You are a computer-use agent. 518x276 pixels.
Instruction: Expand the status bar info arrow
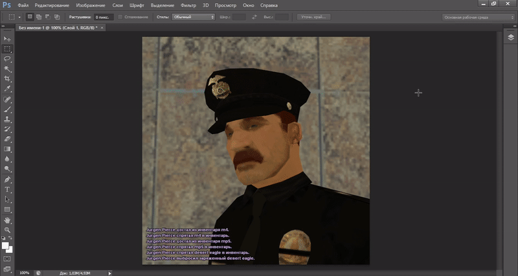(110, 273)
